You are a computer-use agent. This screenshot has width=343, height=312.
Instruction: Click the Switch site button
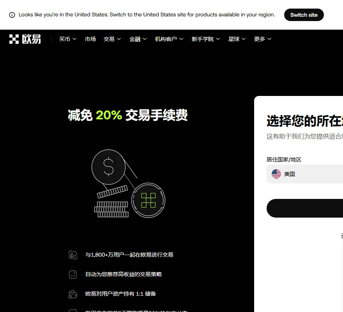click(304, 15)
